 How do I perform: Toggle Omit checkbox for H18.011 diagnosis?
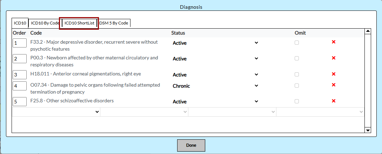point(297,74)
